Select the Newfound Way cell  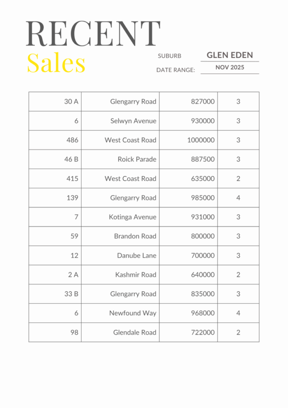[133, 313]
